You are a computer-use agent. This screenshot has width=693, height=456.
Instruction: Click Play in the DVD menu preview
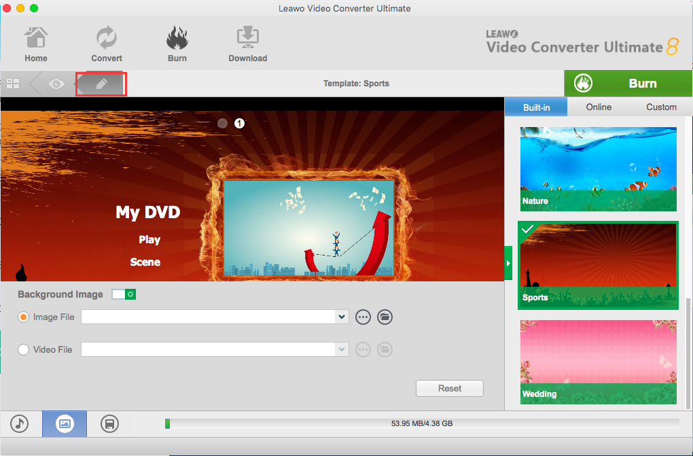tap(149, 240)
